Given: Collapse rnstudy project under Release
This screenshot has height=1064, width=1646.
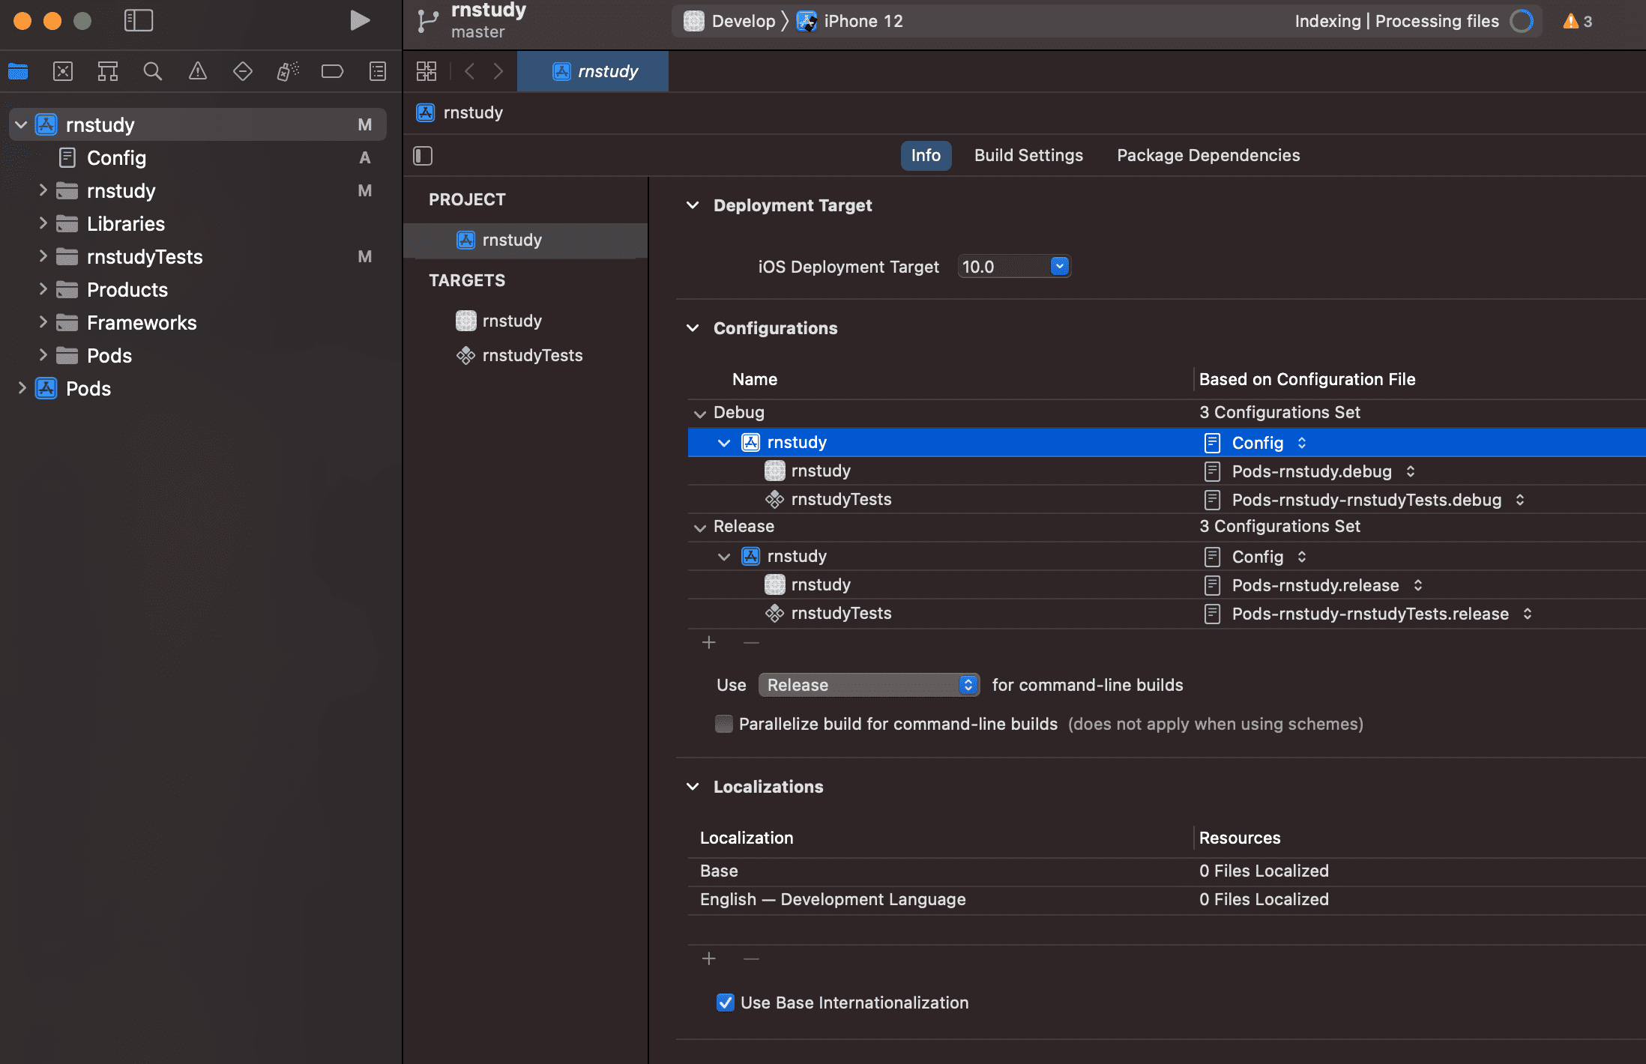Looking at the screenshot, I should pyautogui.click(x=724, y=557).
